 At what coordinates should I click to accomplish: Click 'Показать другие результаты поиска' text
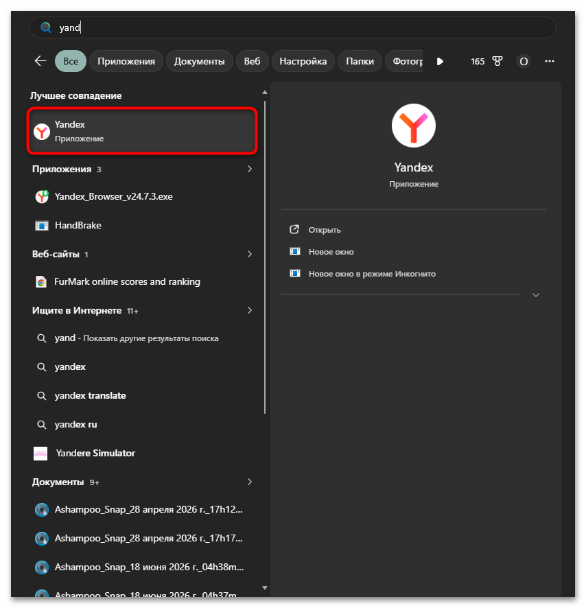151,338
